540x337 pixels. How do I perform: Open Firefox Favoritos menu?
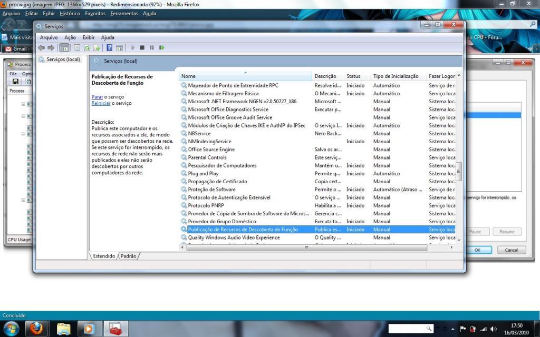click(95, 13)
